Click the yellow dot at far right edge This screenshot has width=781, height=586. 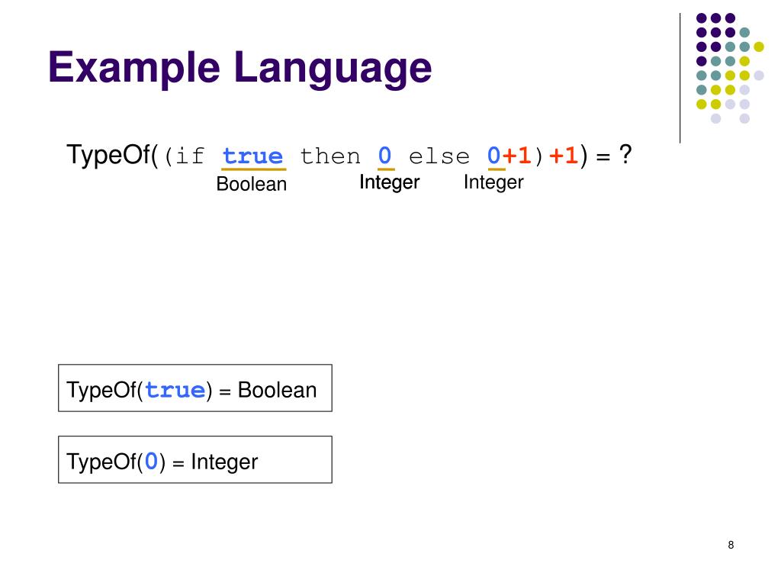pos(759,47)
